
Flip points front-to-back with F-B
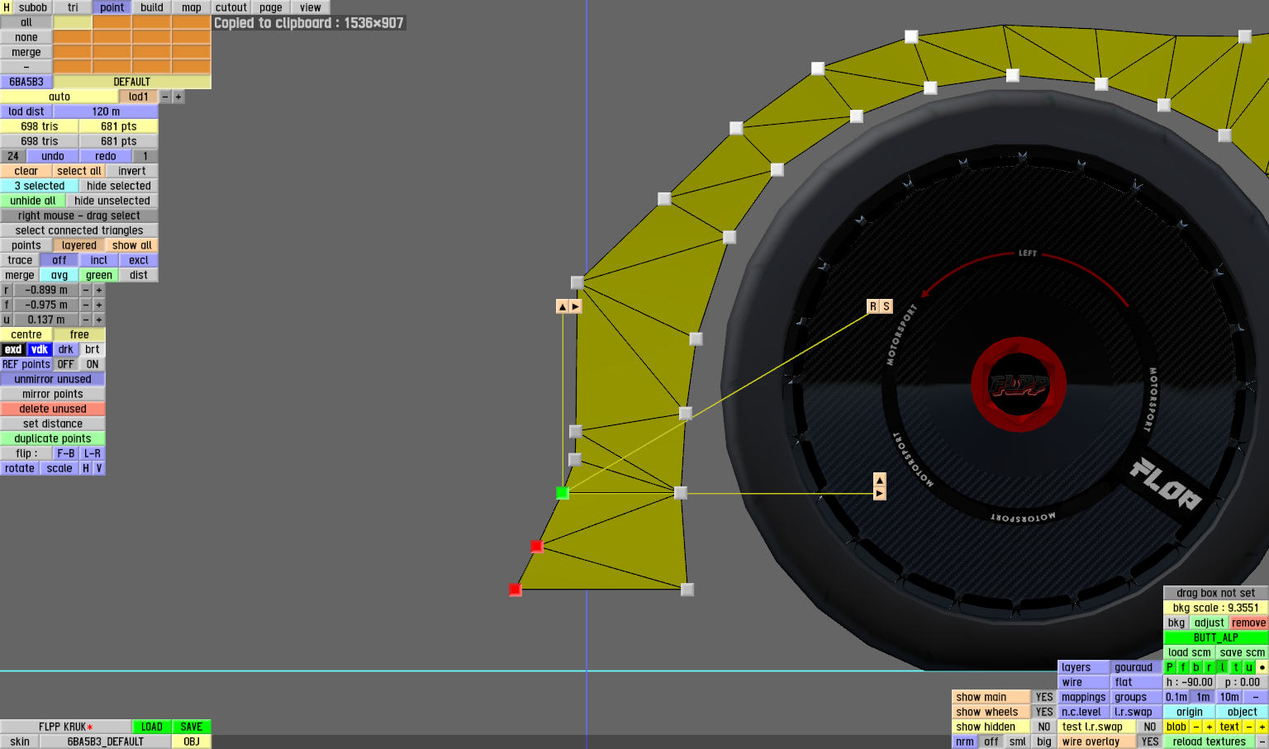pos(66,453)
